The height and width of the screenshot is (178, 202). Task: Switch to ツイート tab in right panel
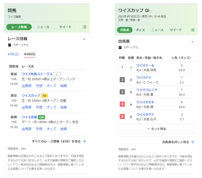click(x=176, y=30)
